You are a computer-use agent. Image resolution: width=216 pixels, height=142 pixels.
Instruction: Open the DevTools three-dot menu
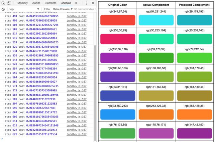tap(86, 3)
